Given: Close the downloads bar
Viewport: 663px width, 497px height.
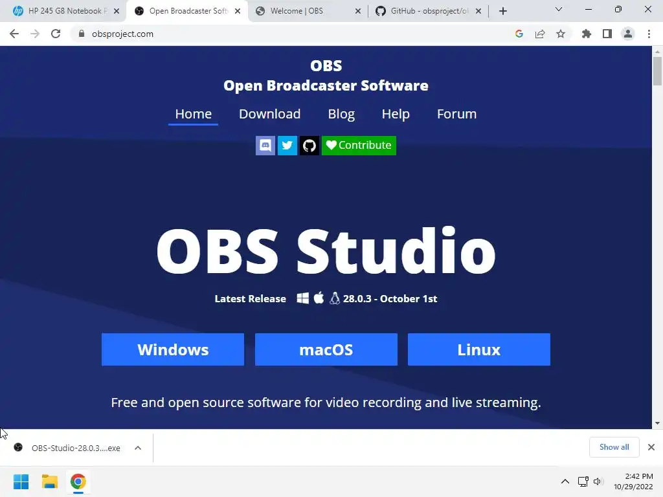Looking at the screenshot, I should click(x=651, y=447).
